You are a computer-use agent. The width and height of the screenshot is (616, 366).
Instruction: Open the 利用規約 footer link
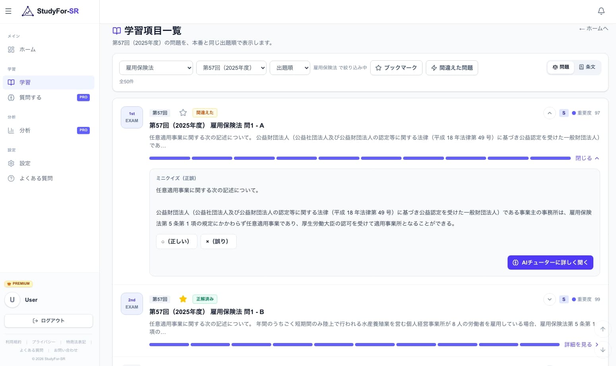[14, 342]
